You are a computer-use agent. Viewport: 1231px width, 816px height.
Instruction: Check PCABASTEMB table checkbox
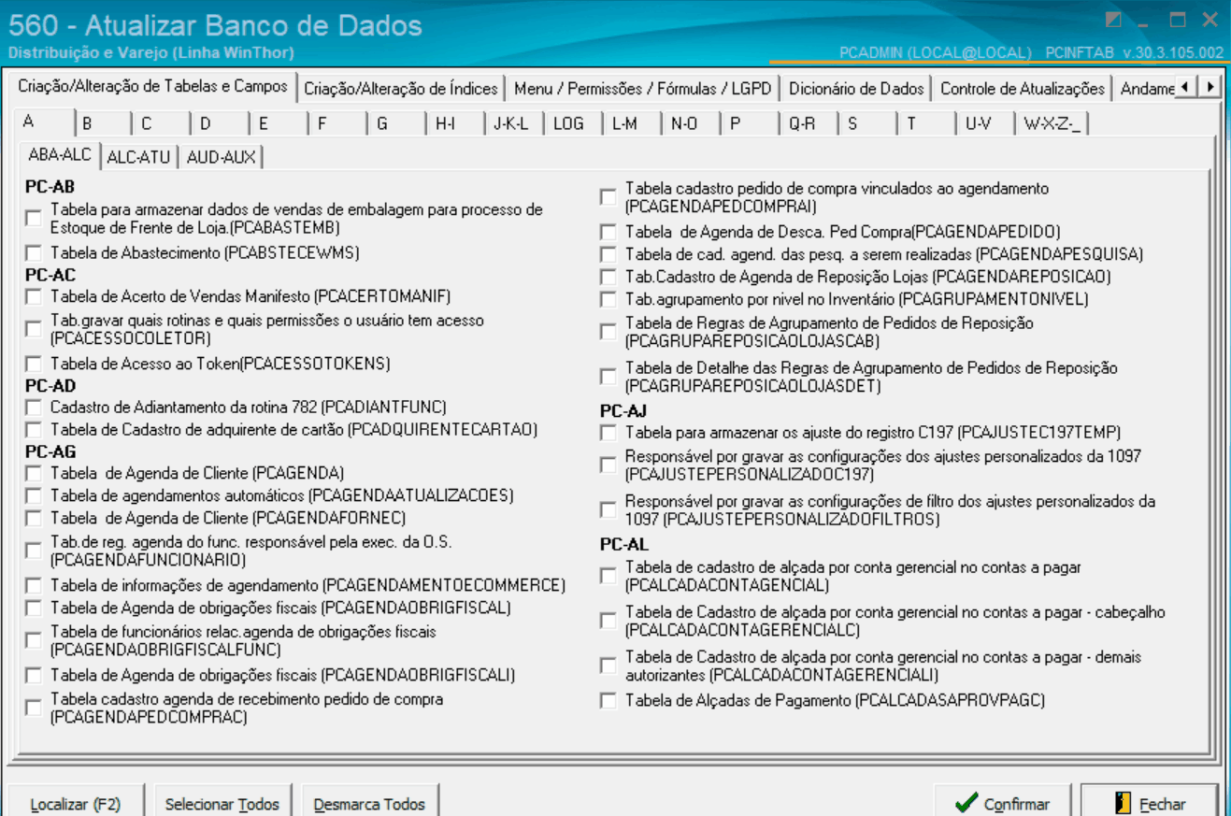point(34,218)
